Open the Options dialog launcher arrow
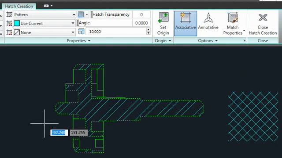Image resolution: width=282 pixels, height=158 pixels. click(245, 41)
